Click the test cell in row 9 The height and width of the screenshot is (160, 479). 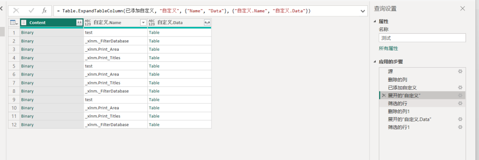tap(115, 99)
